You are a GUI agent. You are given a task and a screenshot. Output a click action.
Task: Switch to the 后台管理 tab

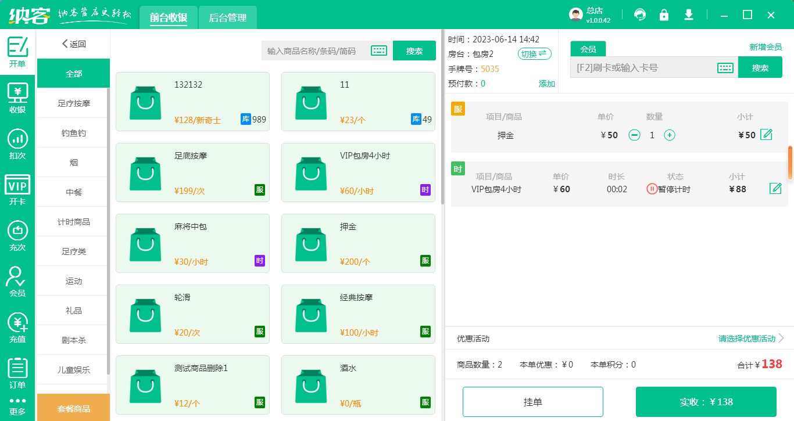click(x=227, y=17)
